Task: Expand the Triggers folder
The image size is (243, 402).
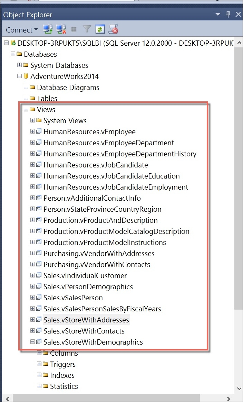Action: 39,364
